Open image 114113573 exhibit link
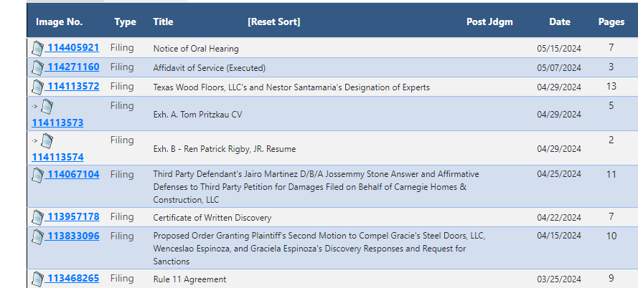Screen dimensions: 638x288 point(57,123)
